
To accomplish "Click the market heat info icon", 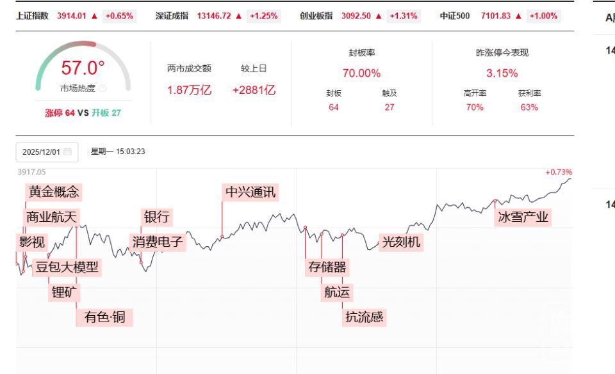I will pos(104,88).
